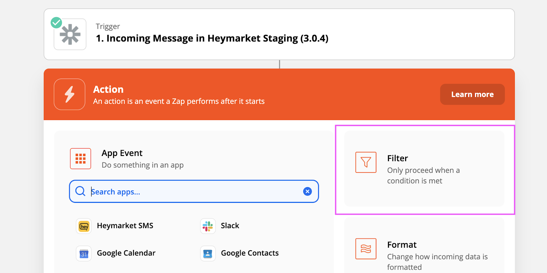Click the App Event grid icon
The image size is (547, 273).
(x=80, y=159)
